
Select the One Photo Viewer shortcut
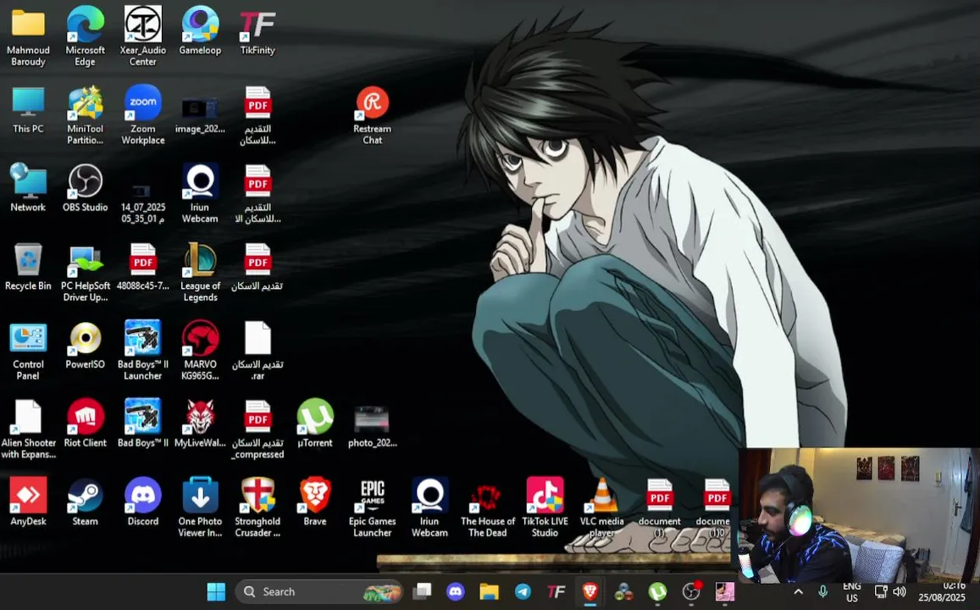[x=200, y=507]
